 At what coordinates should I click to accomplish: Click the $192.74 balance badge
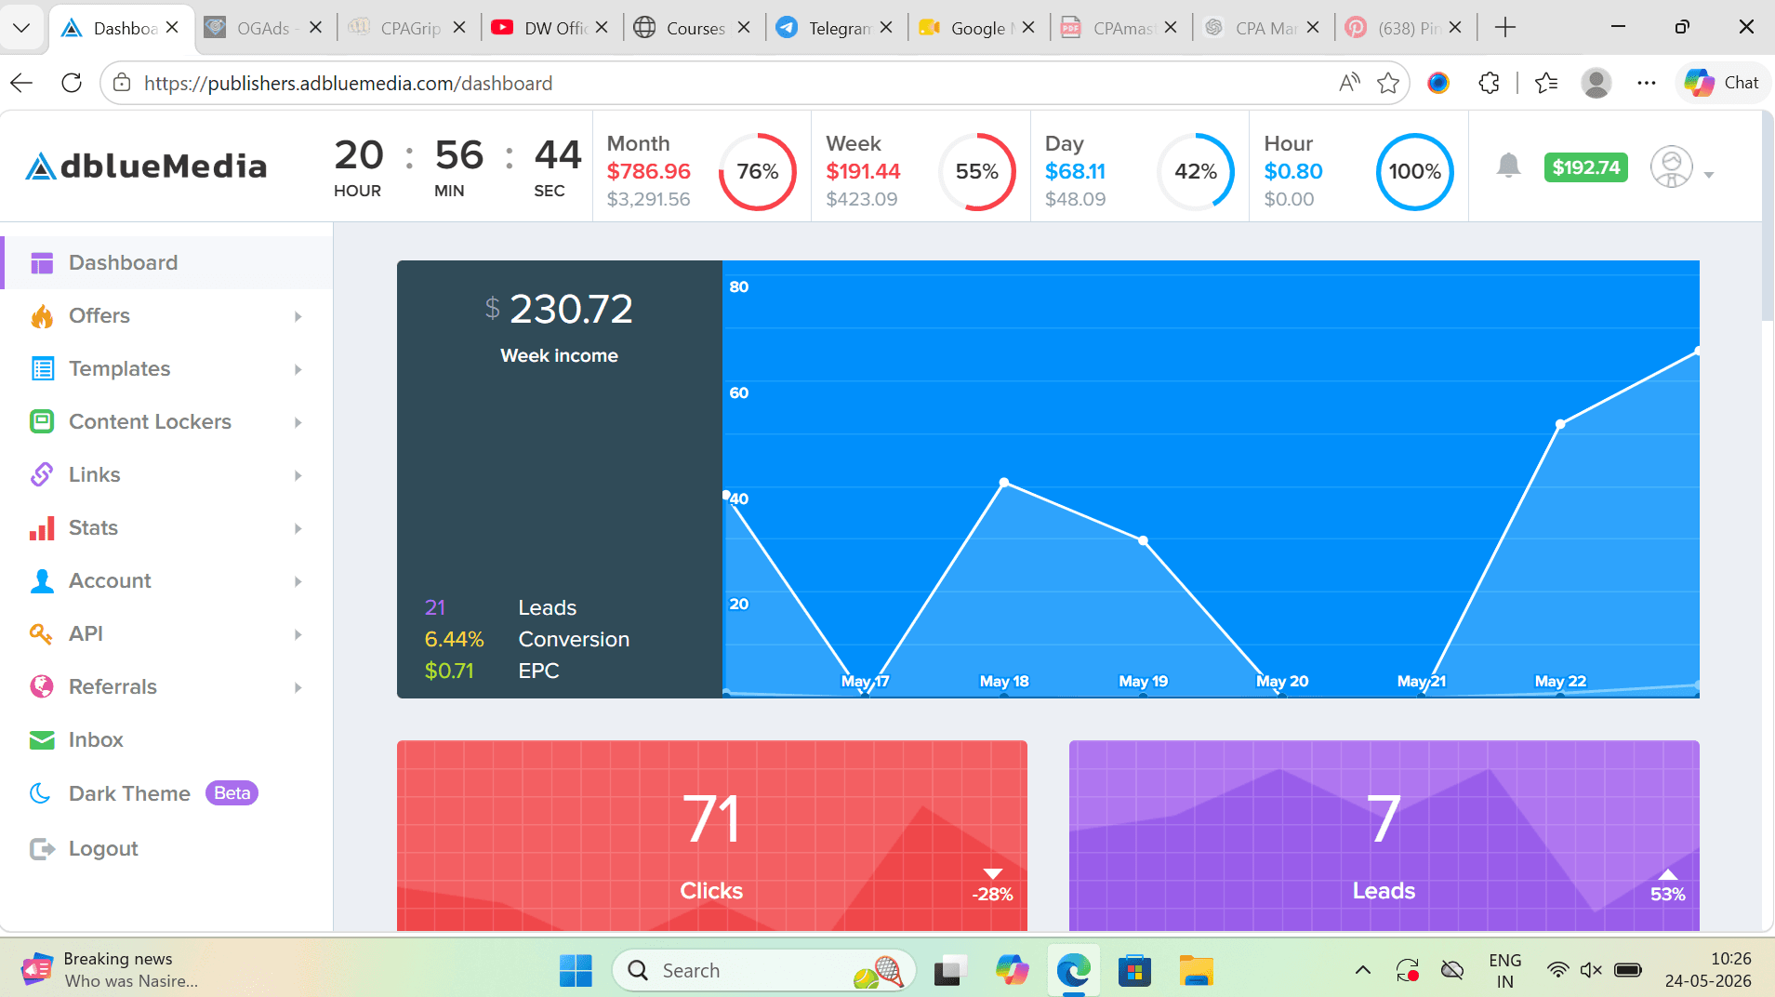pos(1585,167)
